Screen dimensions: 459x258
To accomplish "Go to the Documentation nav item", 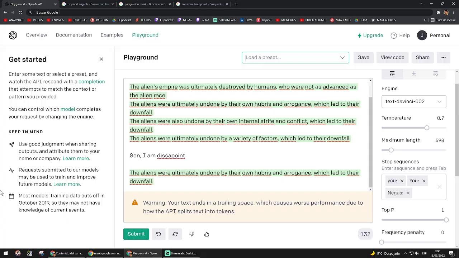I will [74, 35].
